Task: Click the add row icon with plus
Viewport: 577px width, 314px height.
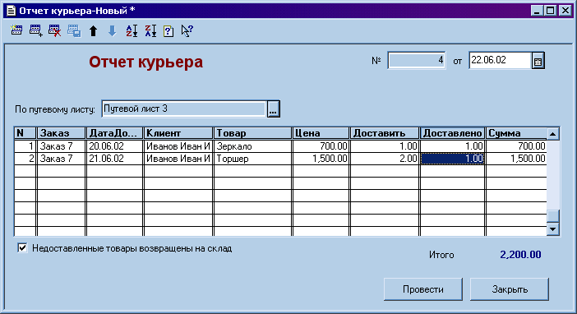Action: click(35, 30)
